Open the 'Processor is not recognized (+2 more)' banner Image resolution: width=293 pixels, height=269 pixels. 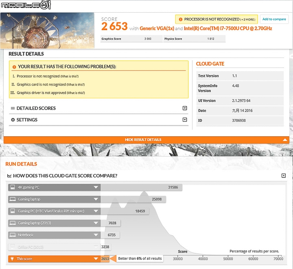tap(216, 19)
